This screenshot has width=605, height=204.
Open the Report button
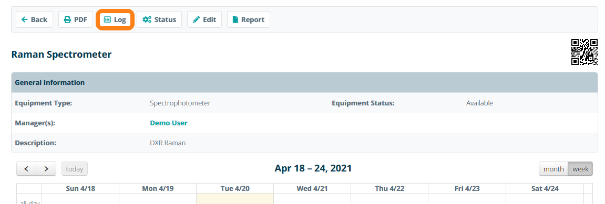[x=249, y=19]
